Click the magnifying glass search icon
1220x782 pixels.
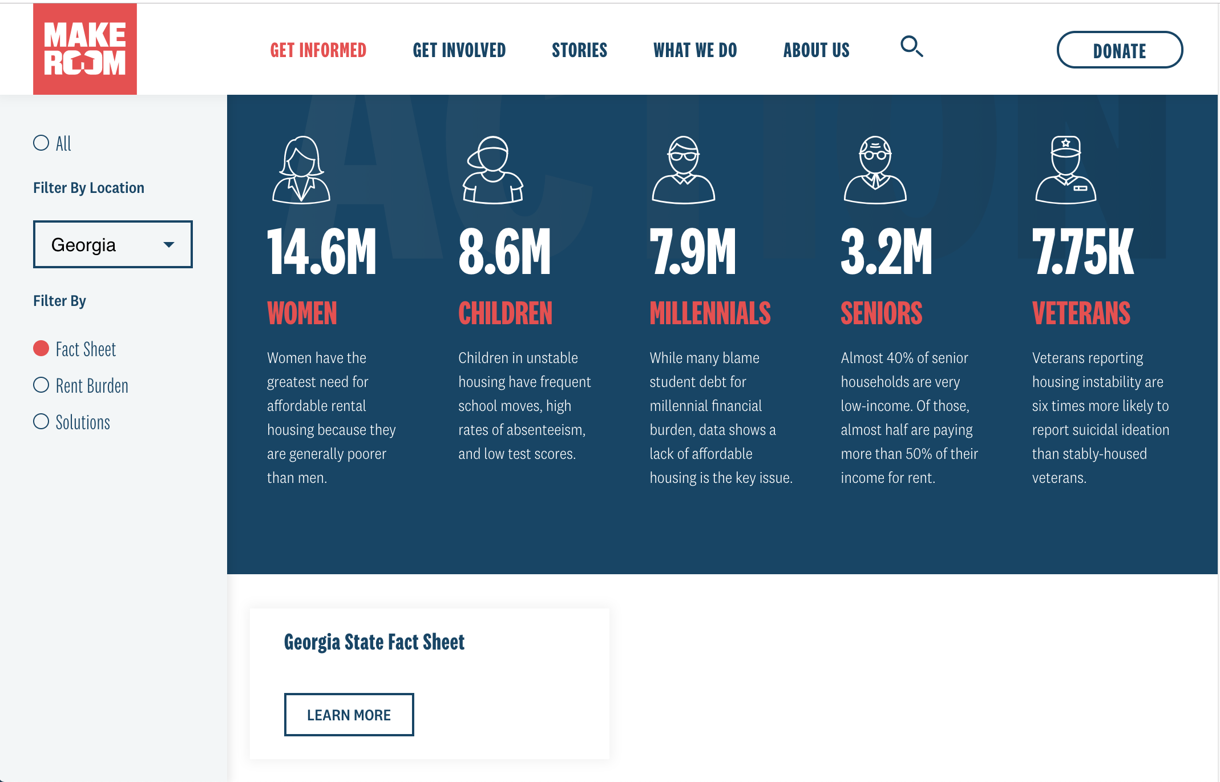click(911, 47)
